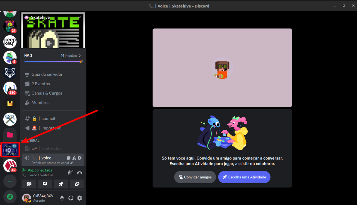The width and height of the screenshot is (357, 205).
Task: Open the KeepKey server icon
Action: point(10,42)
